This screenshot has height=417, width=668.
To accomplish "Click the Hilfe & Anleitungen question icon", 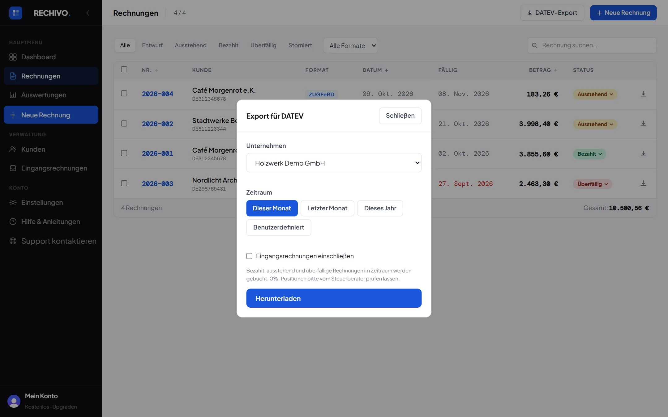I will (13, 222).
